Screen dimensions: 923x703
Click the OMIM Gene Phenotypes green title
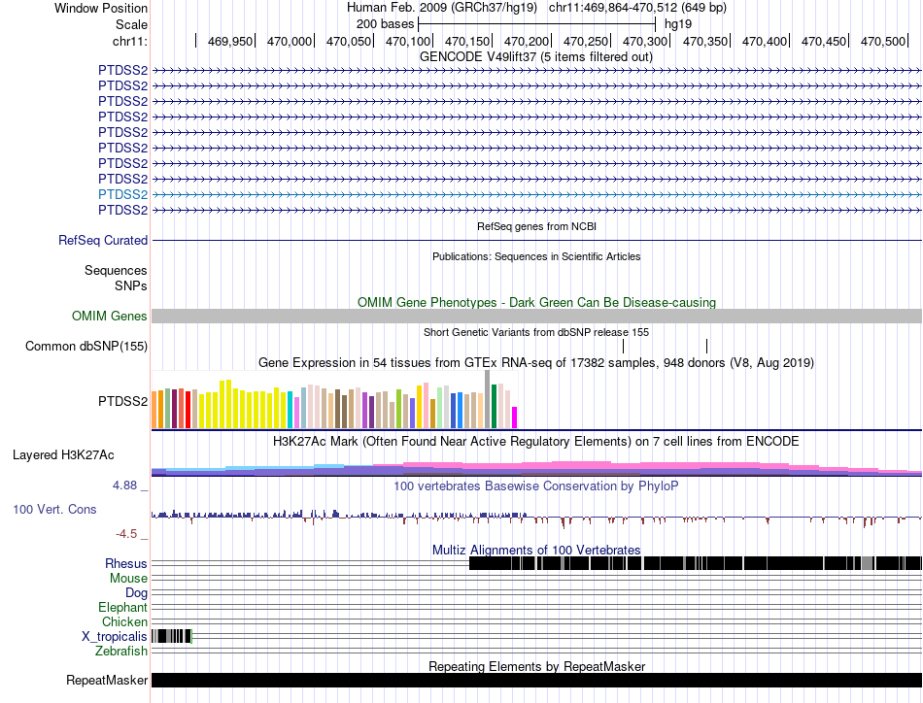coord(536,302)
